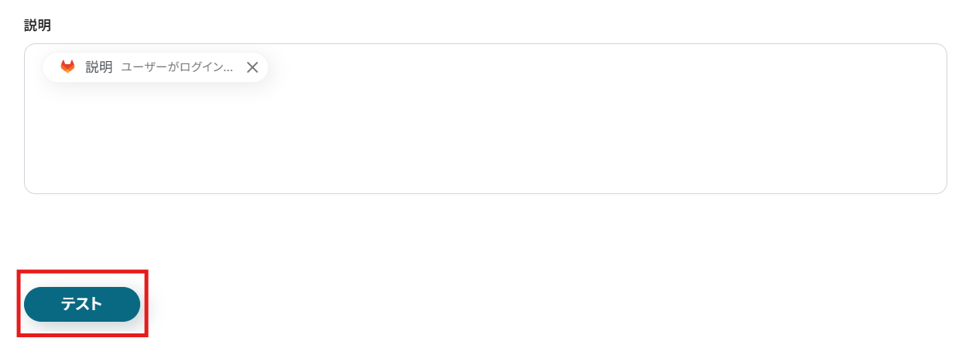
Task: Click the blank space inside the 説明 box
Action: pyautogui.click(x=485, y=135)
